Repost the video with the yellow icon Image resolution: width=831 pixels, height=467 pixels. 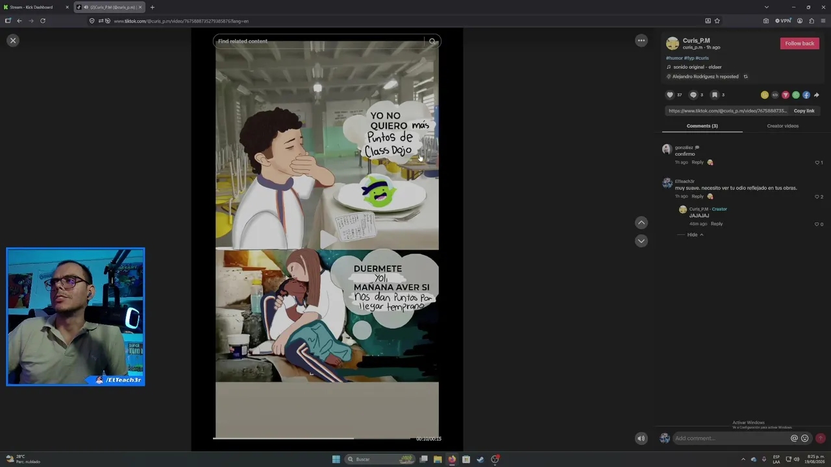(x=765, y=95)
